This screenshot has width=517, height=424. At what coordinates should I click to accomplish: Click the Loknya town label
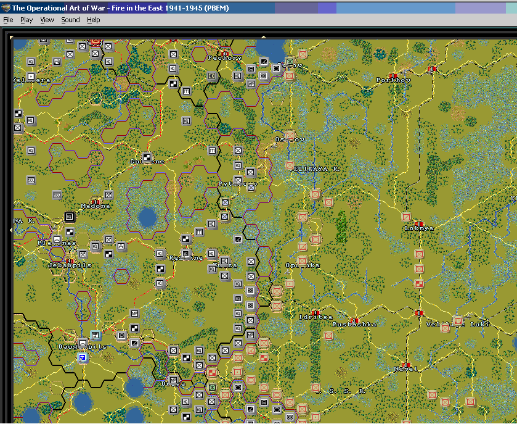point(419,228)
